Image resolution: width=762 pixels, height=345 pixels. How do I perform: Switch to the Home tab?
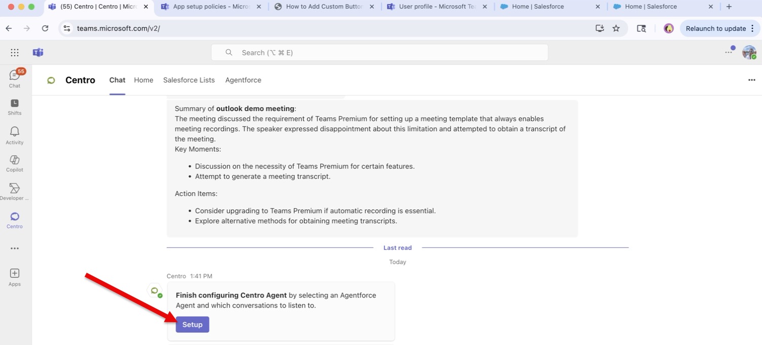coord(143,80)
